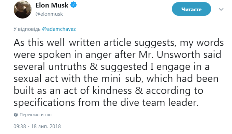Click the phrase 'well-written article' in tweet

tap(89, 42)
